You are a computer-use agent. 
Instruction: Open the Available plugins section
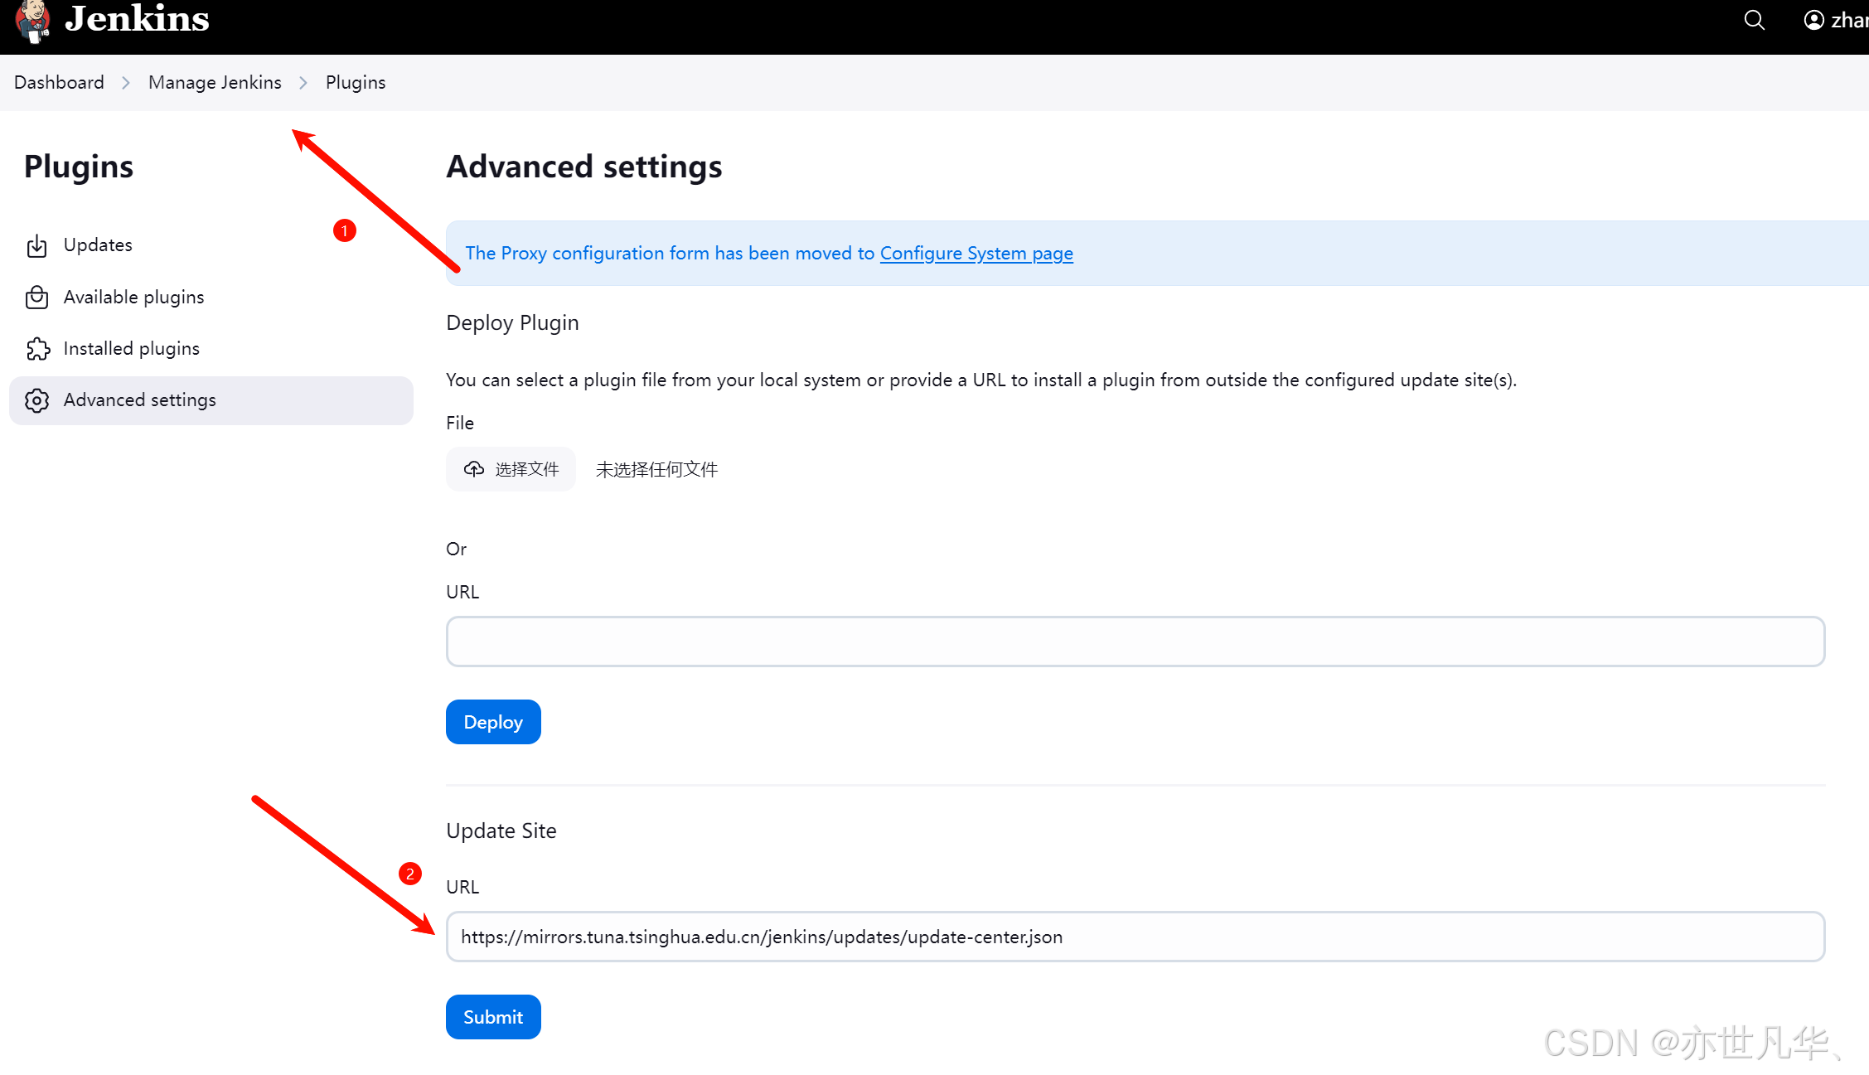(211, 297)
